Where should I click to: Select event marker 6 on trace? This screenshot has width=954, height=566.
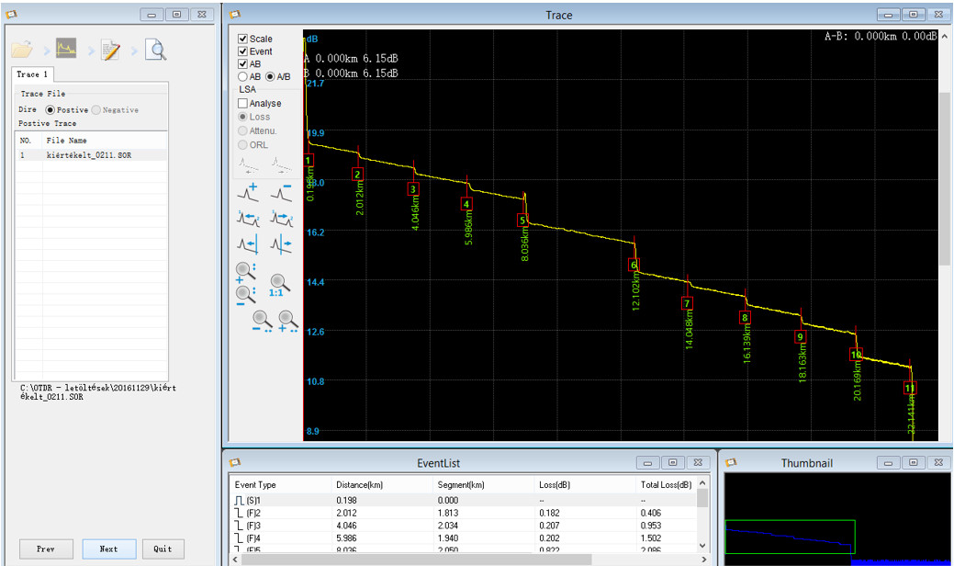pyautogui.click(x=634, y=265)
